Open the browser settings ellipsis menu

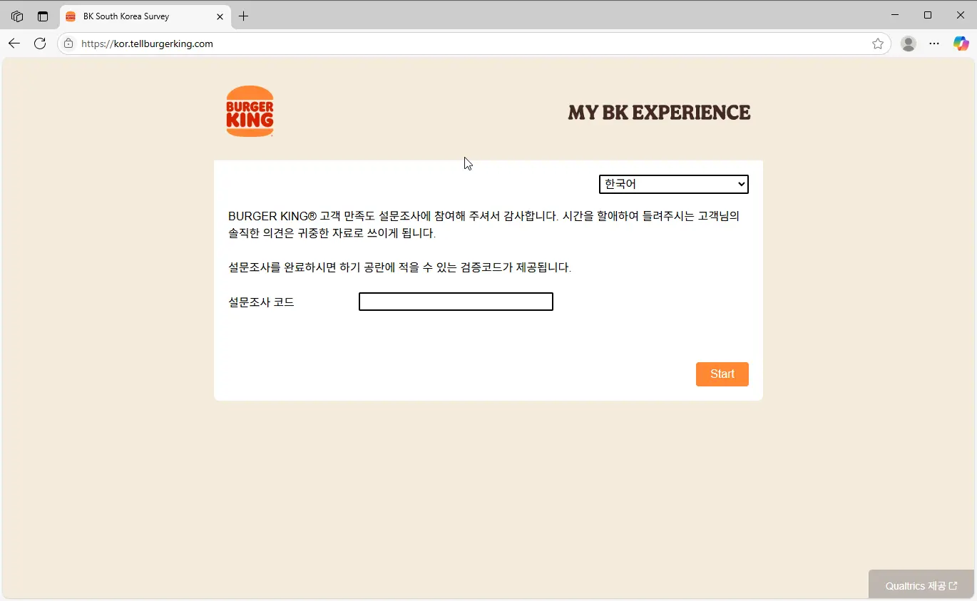coord(934,43)
